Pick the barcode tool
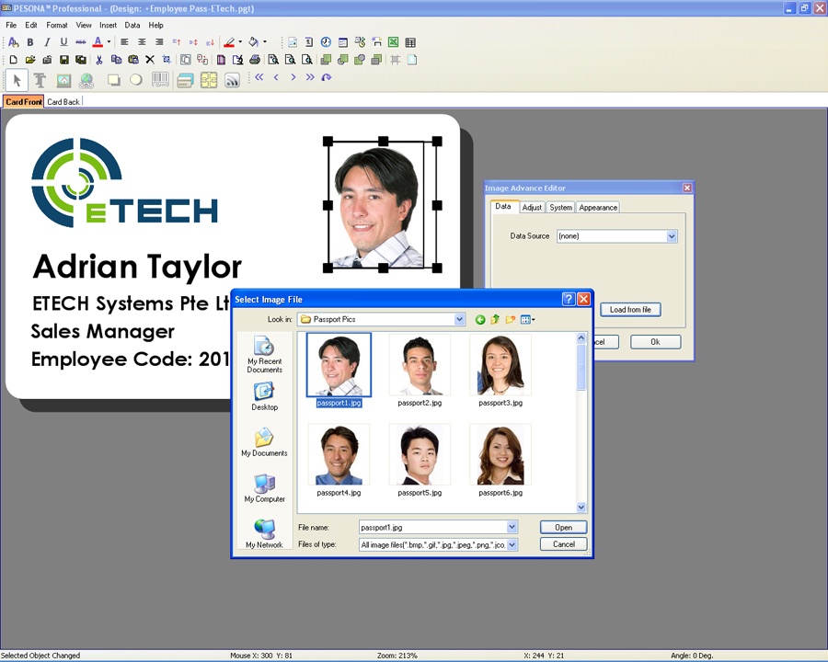 pyautogui.click(x=160, y=80)
